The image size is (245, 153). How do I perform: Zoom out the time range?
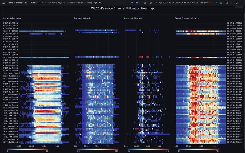point(221,3)
